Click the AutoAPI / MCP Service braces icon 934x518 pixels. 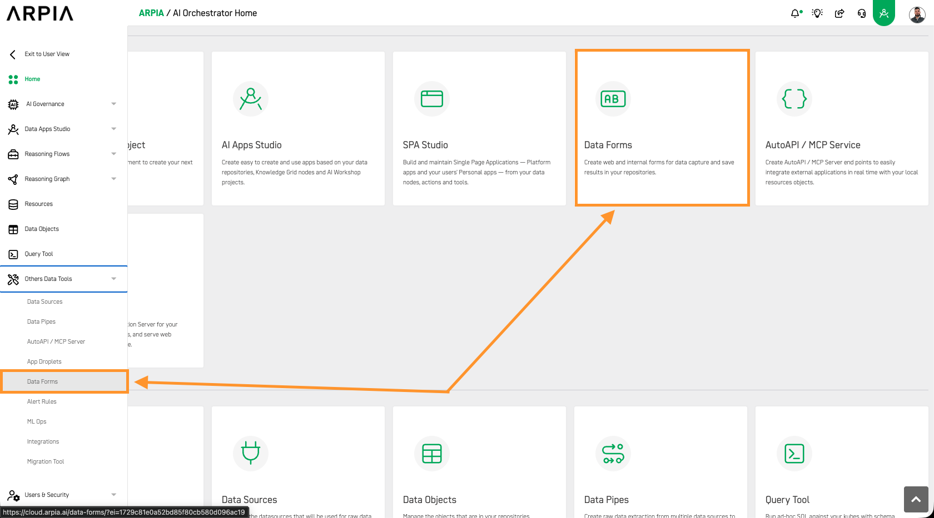(x=794, y=99)
